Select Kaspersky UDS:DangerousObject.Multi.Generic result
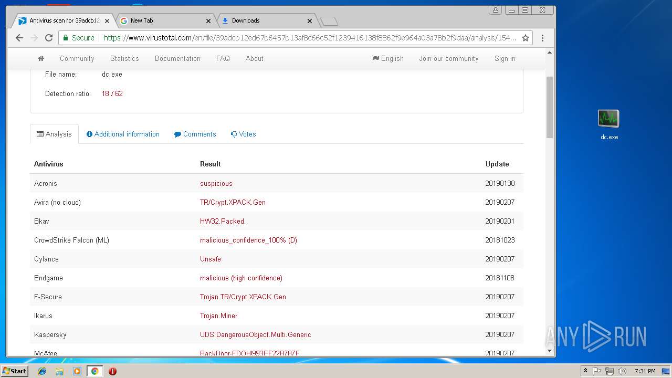 [256, 335]
